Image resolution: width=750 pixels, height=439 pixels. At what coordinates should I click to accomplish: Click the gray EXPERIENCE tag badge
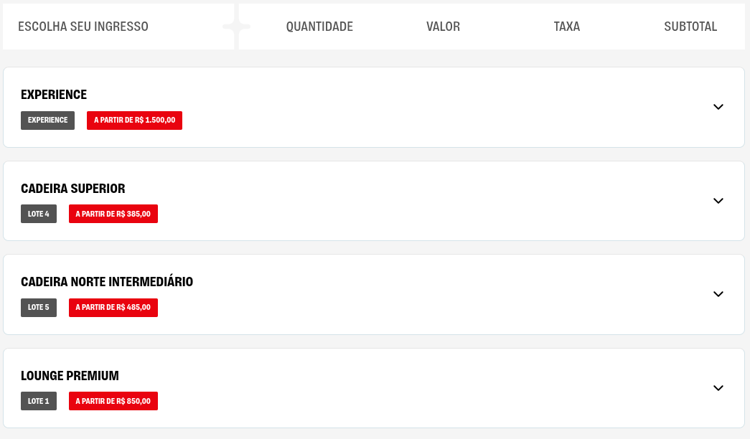[47, 121]
